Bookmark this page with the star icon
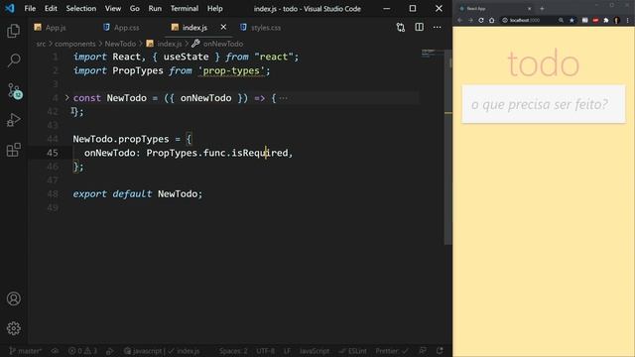This screenshot has height=357, width=635. pos(571,20)
